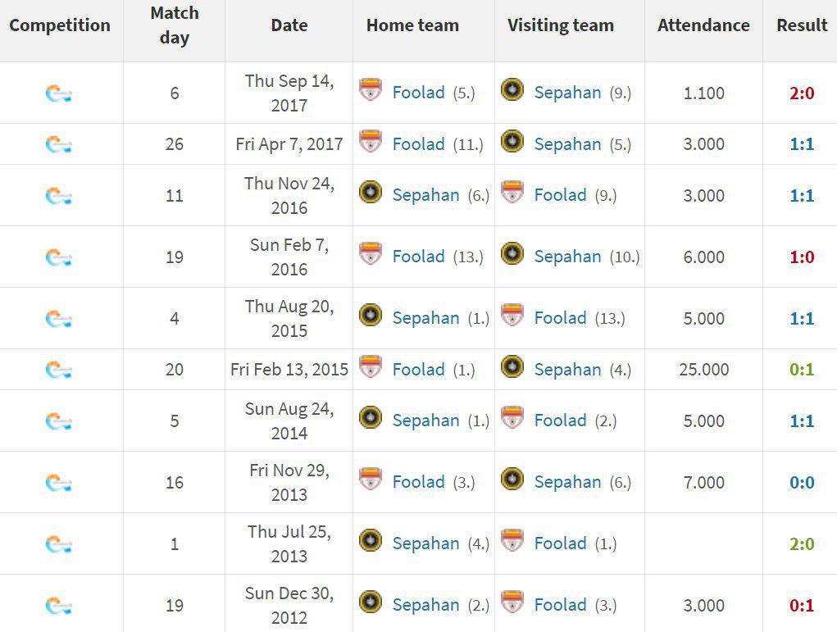The height and width of the screenshot is (632, 837).
Task: Click Foolad crest icon in the Apr 7, 2017 row
Action: click(x=370, y=141)
